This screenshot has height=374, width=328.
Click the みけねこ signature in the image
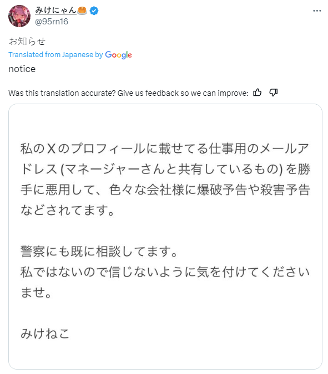[45, 334]
